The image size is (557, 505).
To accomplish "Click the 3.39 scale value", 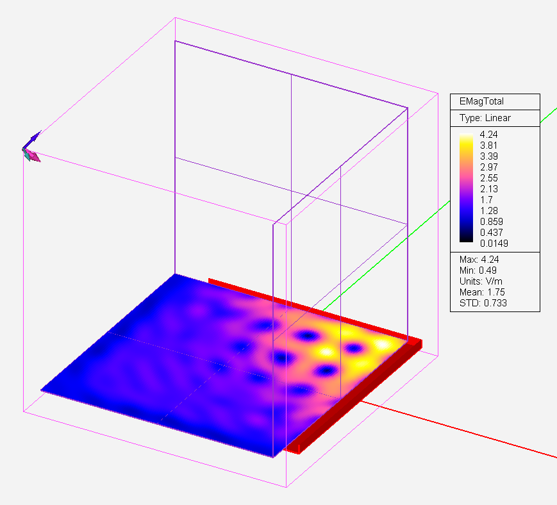I will 489,156.
